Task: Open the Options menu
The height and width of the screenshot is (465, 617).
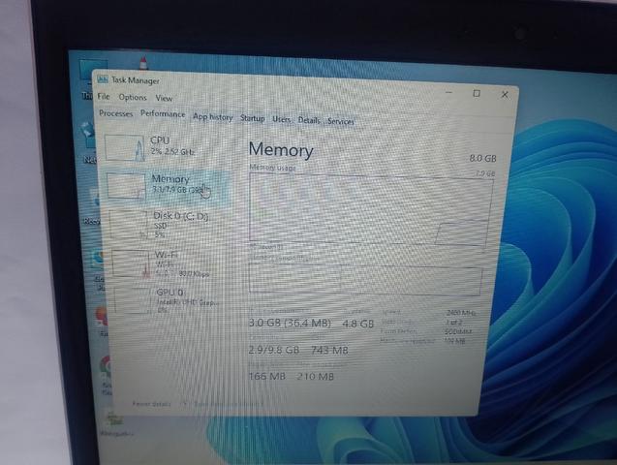Action: [x=133, y=97]
